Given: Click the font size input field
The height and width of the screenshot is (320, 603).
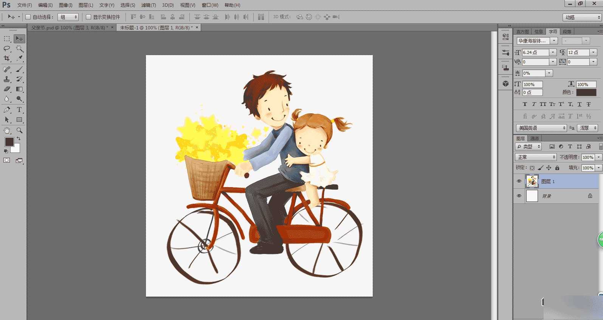Looking at the screenshot, I should [x=535, y=52].
